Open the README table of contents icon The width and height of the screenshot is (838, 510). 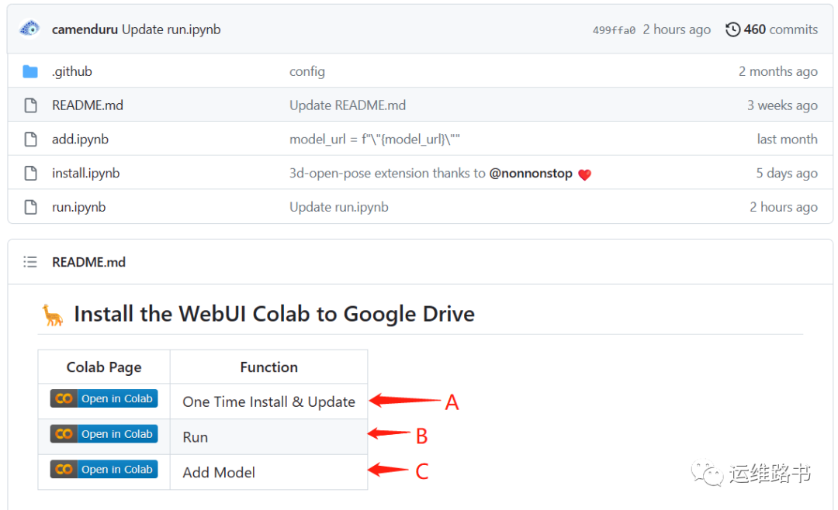tap(30, 262)
